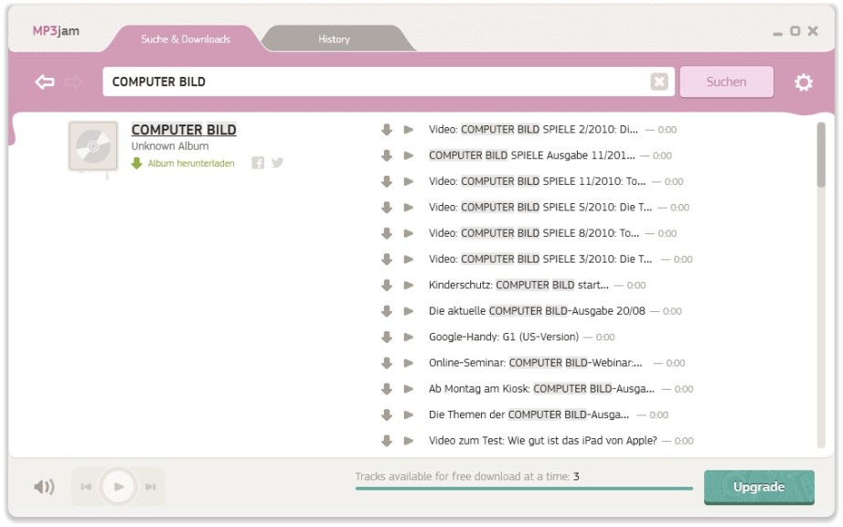Select the Suche & Downloads tab
843x527 pixels.
[186, 38]
